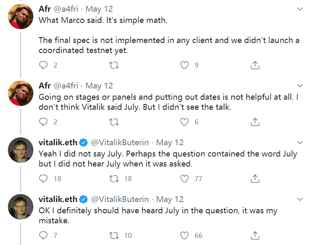The image size is (311, 245).
Task: Reply to Afr's 'simple math' tweet
Action: coord(44,65)
